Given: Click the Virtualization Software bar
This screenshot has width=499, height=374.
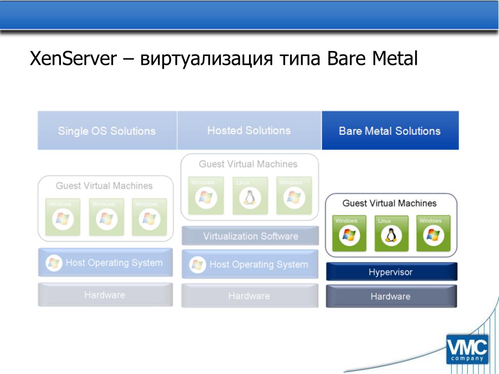Looking at the screenshot, I should pyautogui.click(x=250, y=236).
